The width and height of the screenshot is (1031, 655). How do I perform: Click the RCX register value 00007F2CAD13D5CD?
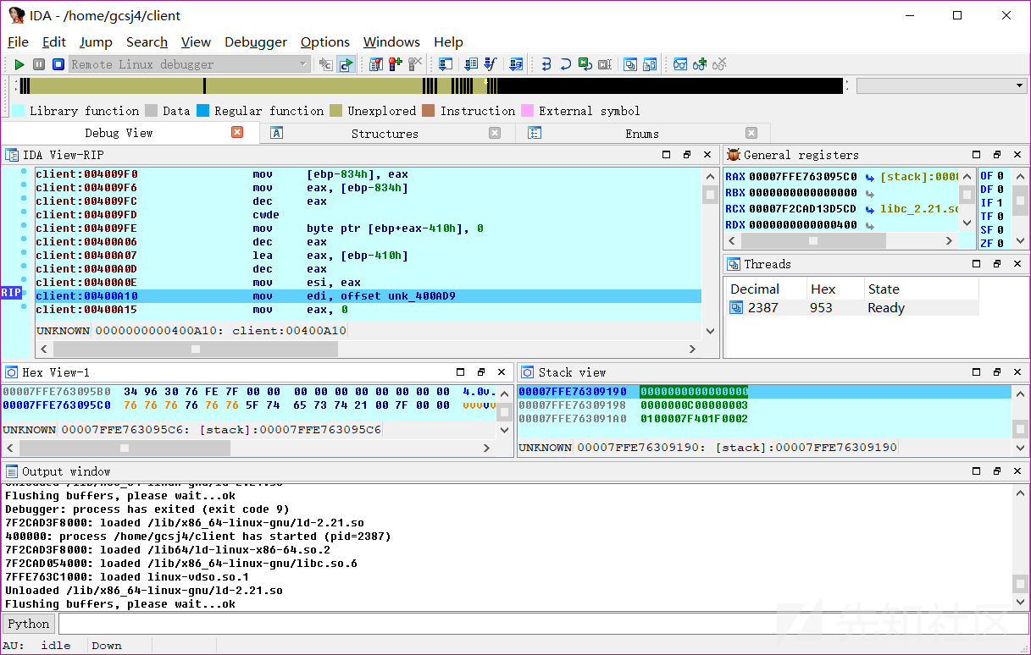point(803,209)
